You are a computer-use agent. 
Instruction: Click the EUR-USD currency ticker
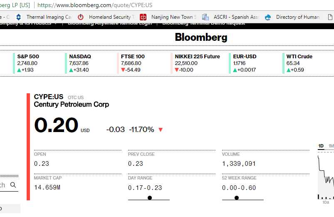click(245, 57)
